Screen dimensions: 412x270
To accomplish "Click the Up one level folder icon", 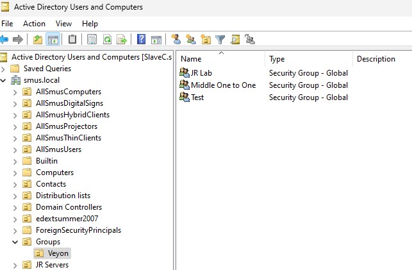I will pyautogui.click(x=38, y=39).
